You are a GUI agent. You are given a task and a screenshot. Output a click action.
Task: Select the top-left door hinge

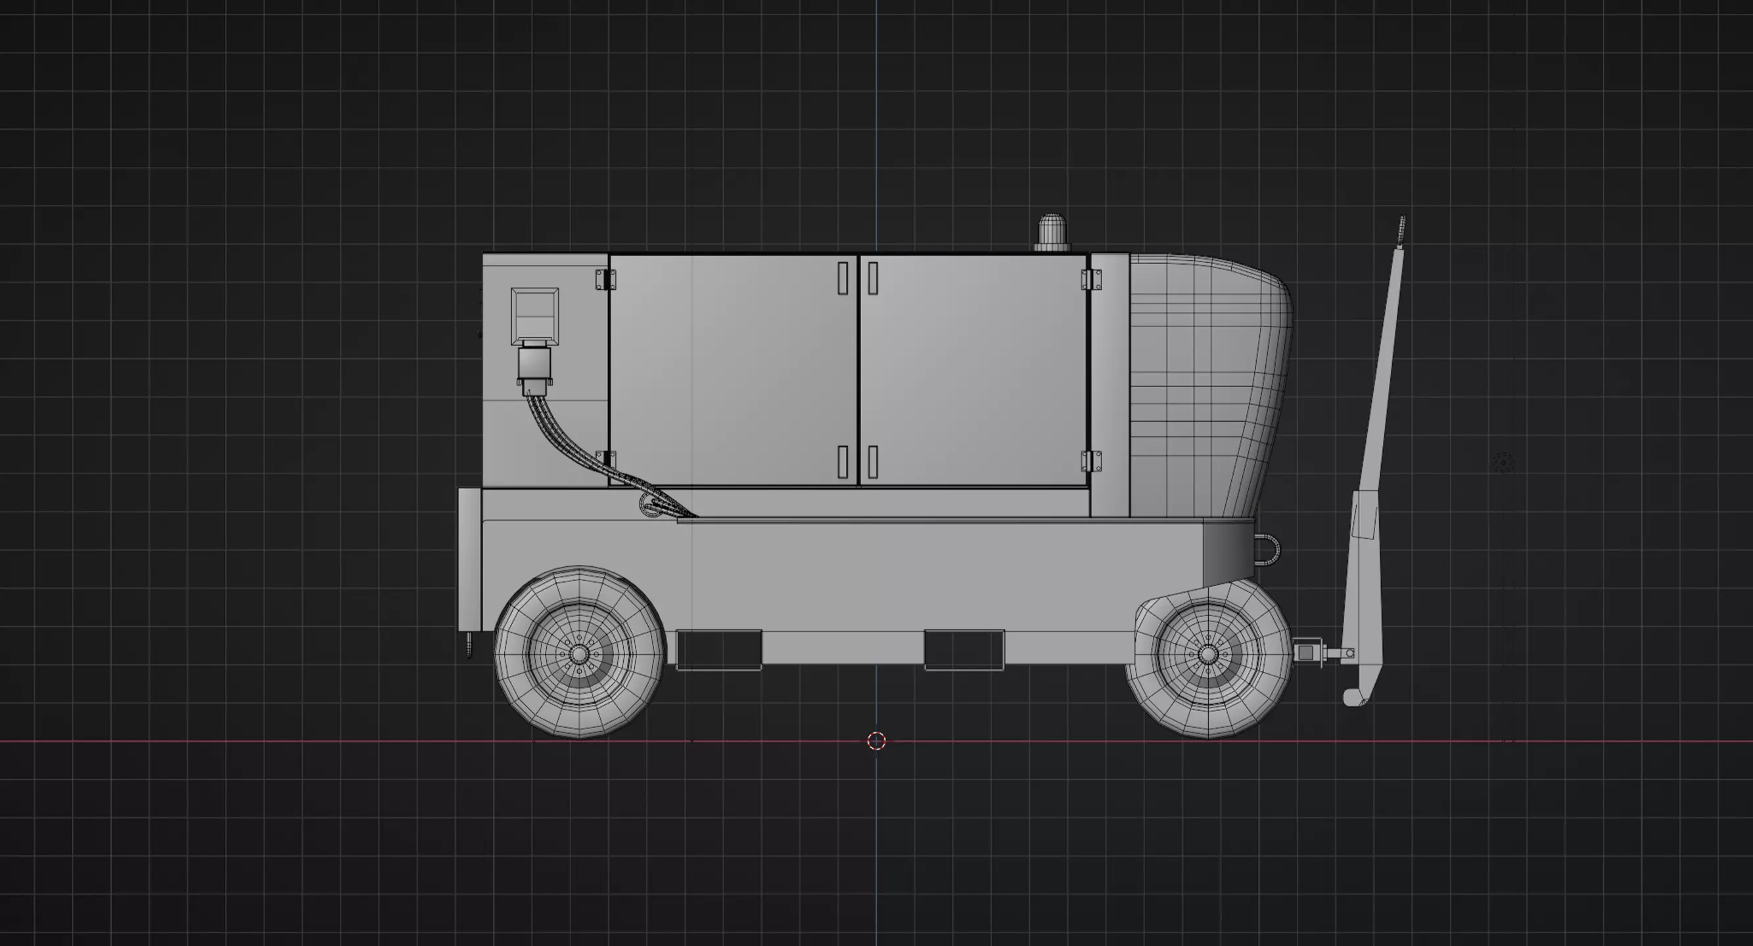[x=605, y=279]
